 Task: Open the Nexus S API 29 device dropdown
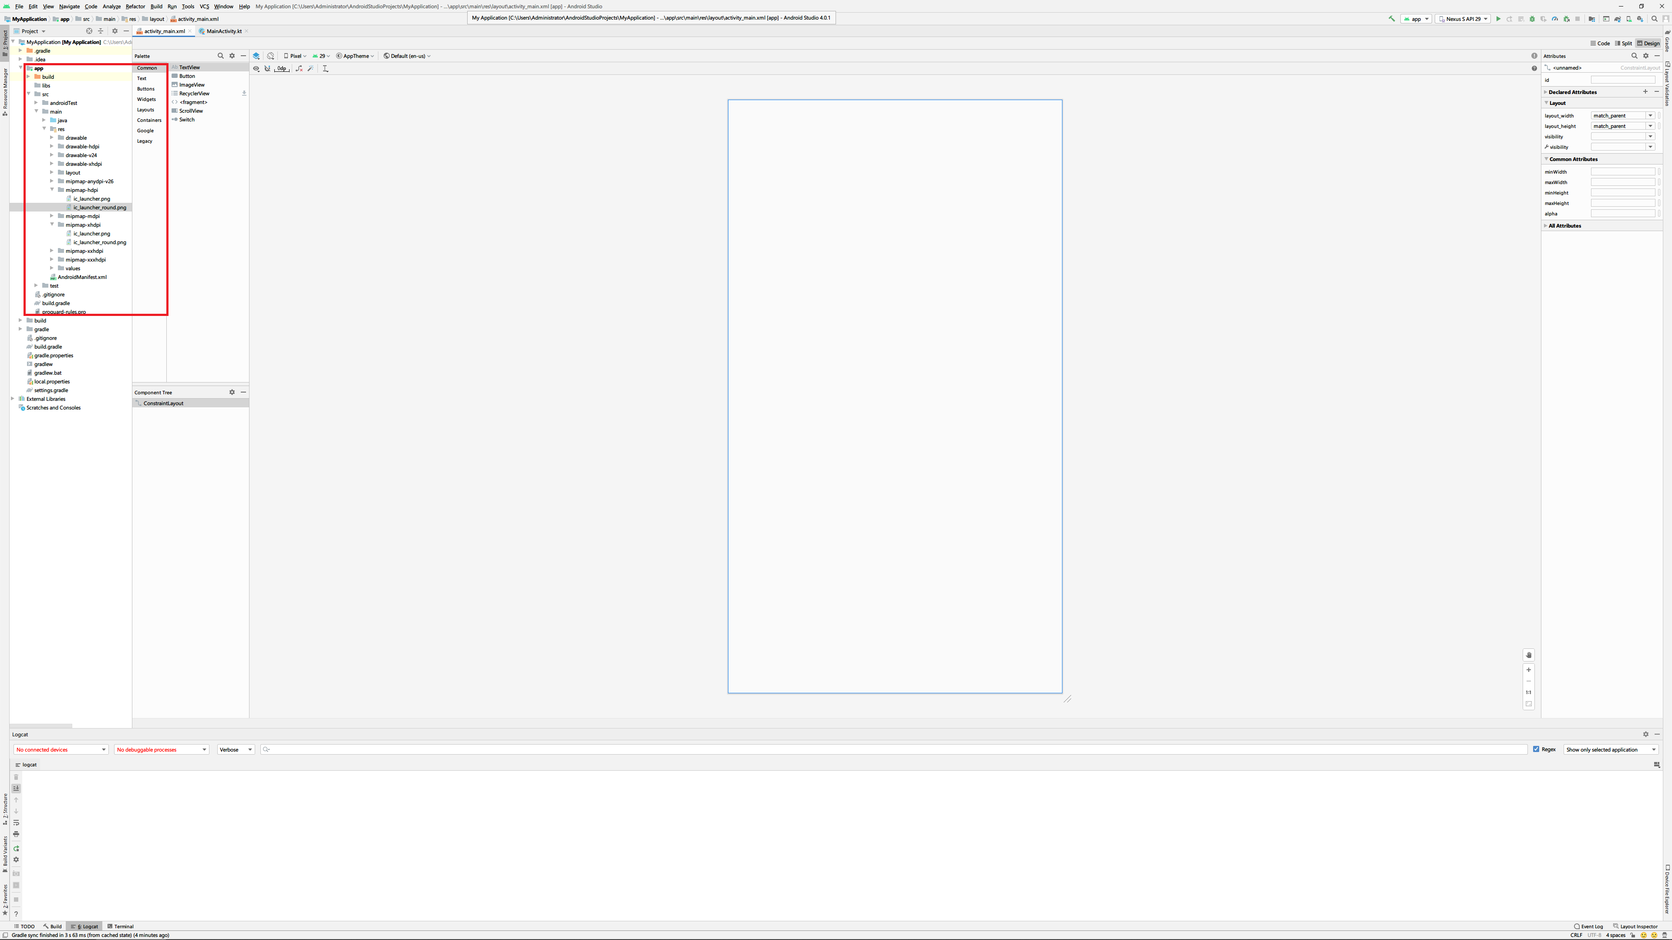click(x=1463, y=19)
